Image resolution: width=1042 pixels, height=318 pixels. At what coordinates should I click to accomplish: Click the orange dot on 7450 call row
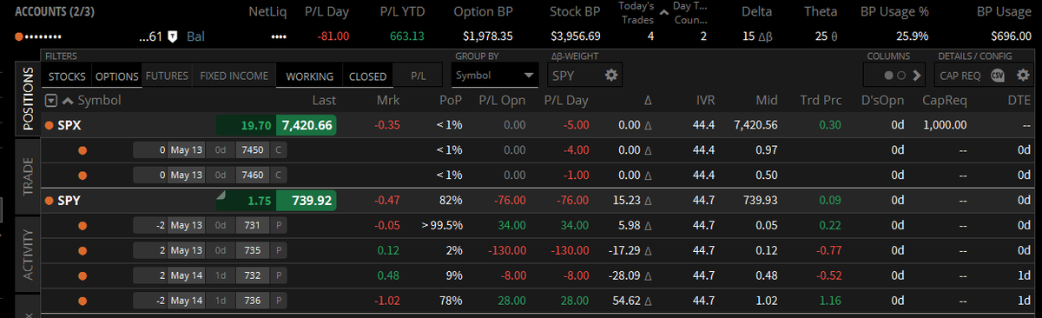(82, 150)
